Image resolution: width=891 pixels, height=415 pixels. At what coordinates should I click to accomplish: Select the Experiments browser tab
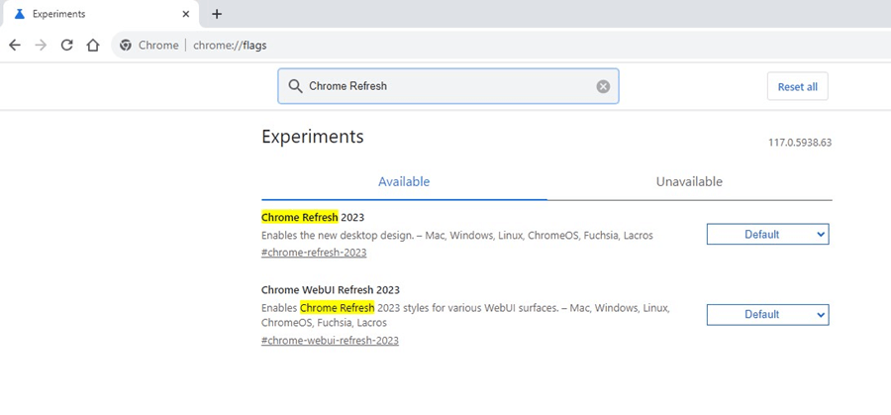pos(100,14)
